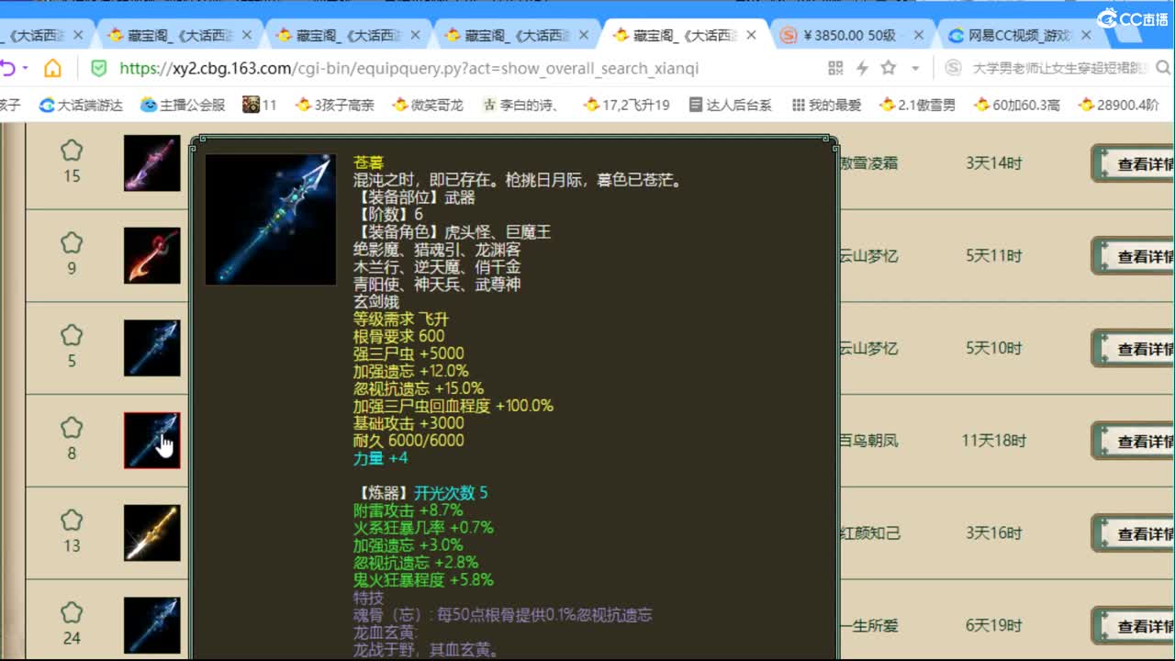Click server name 傲雪凌霜

pos(868,163)
